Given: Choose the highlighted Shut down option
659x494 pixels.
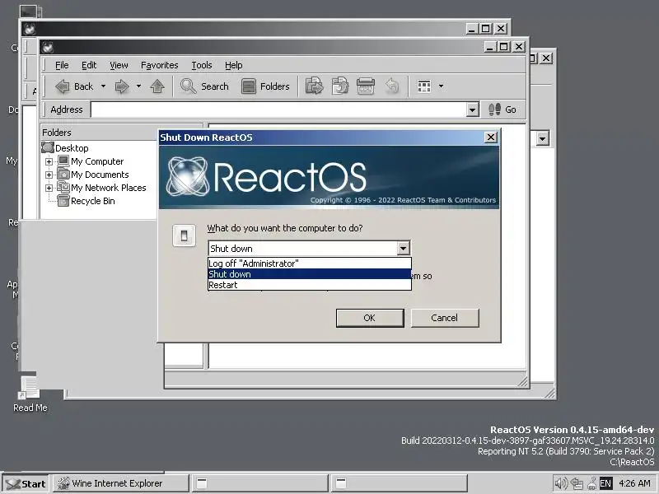Looking at the screenshot, I should point(310,274).
